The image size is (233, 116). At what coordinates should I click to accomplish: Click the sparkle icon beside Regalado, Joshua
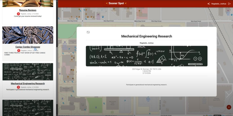click(209, 4)
